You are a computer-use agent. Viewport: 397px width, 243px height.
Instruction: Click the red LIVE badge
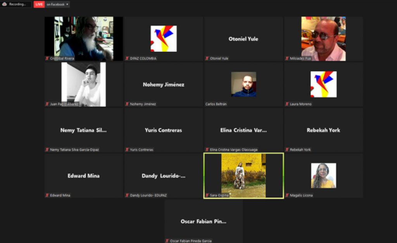39,4
